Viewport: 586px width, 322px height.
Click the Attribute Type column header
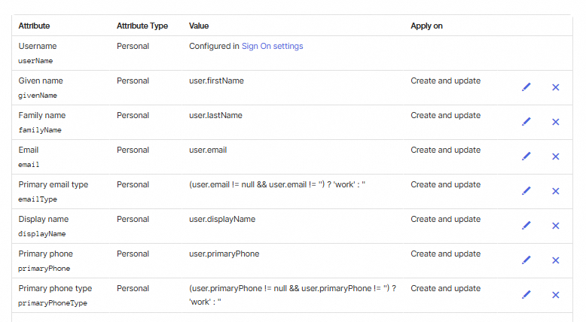click(142, 26)
